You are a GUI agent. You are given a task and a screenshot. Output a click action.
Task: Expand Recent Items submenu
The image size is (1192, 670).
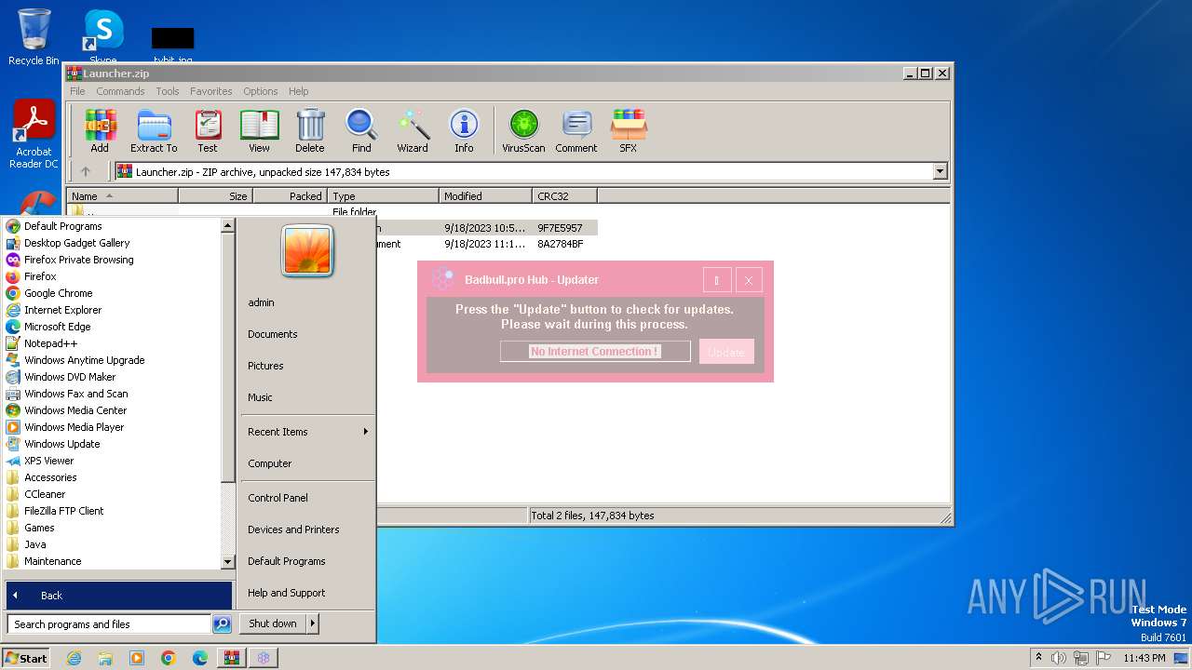(365, 432)
